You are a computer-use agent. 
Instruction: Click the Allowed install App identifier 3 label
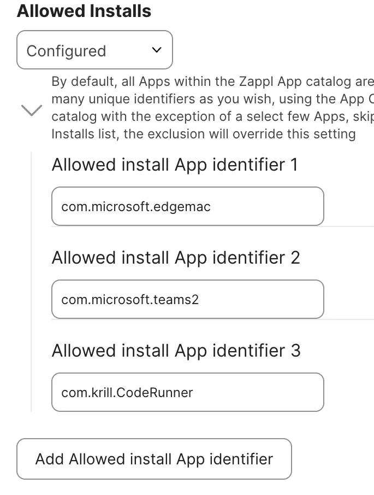(176, 351)
